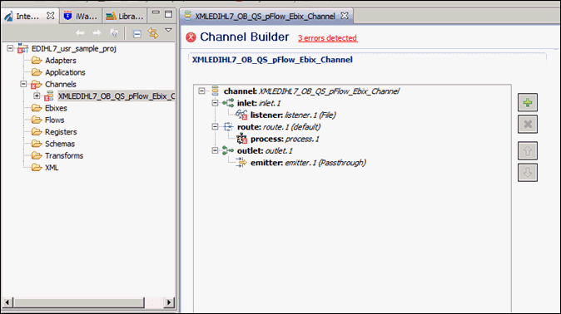Select the XML folder

[x=52, y=168]
